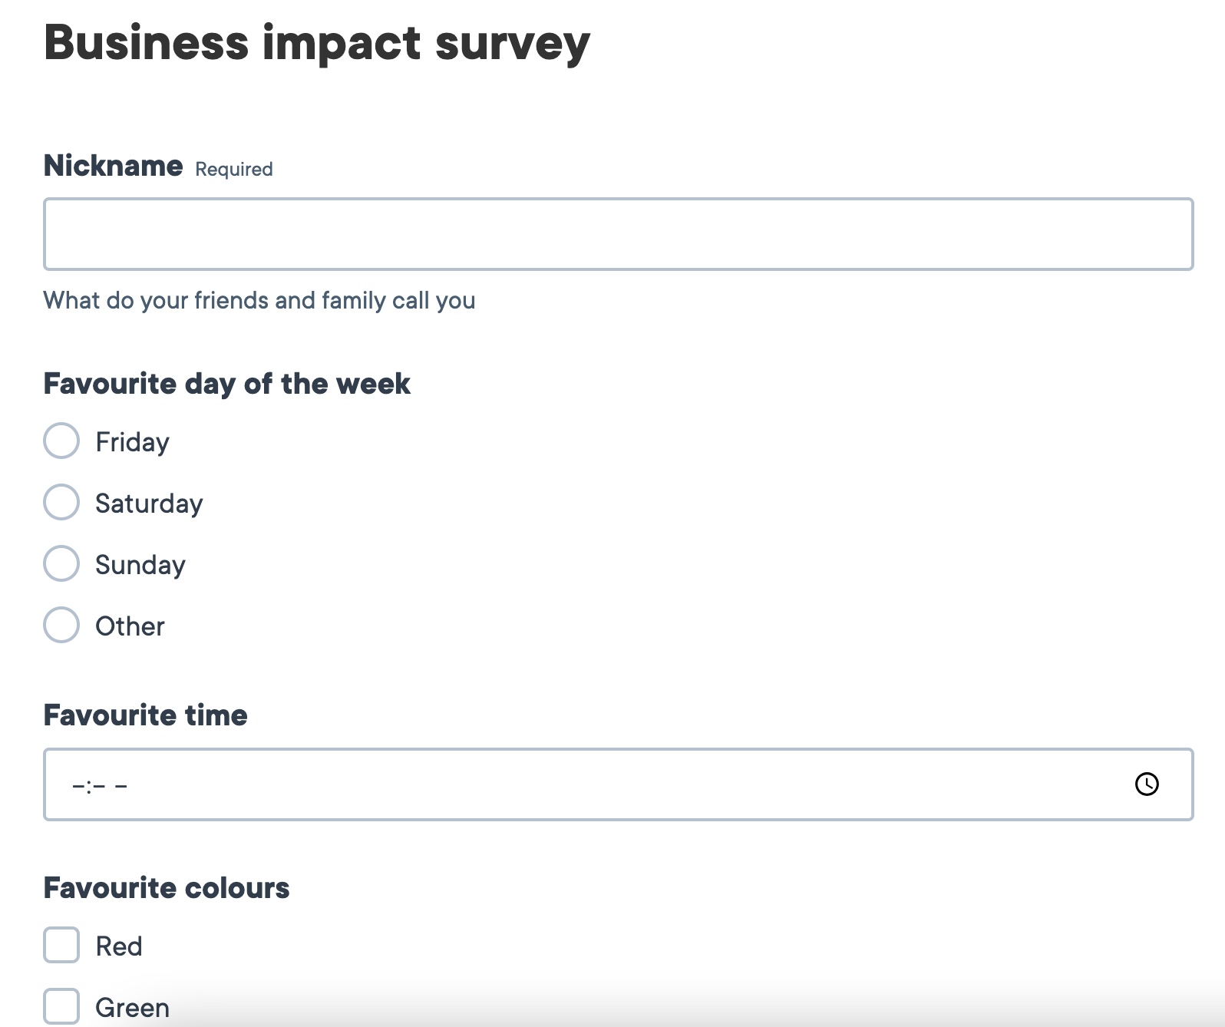The width and height of the screenshot is (1225, 1027).
Task: Choose the Saturday radio circle
Action: [61, 502]
